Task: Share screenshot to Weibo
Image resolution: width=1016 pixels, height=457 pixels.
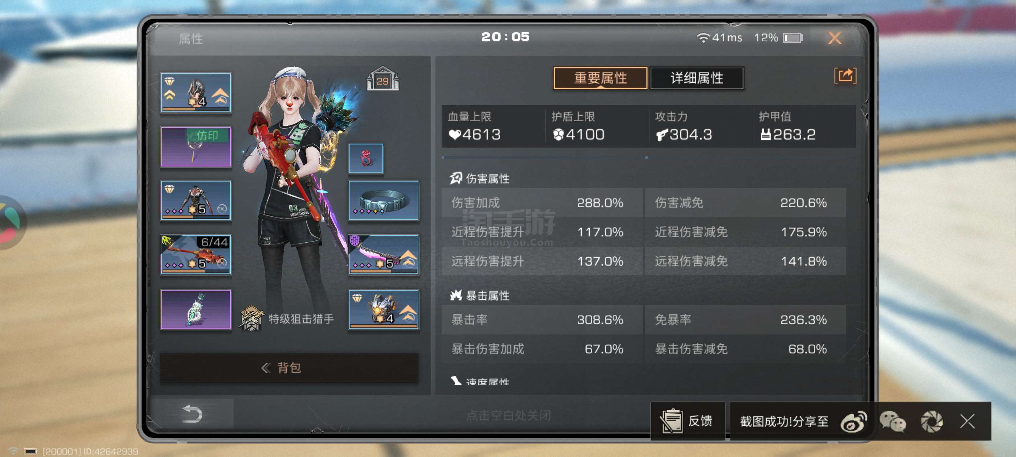Action: (853, 421)
